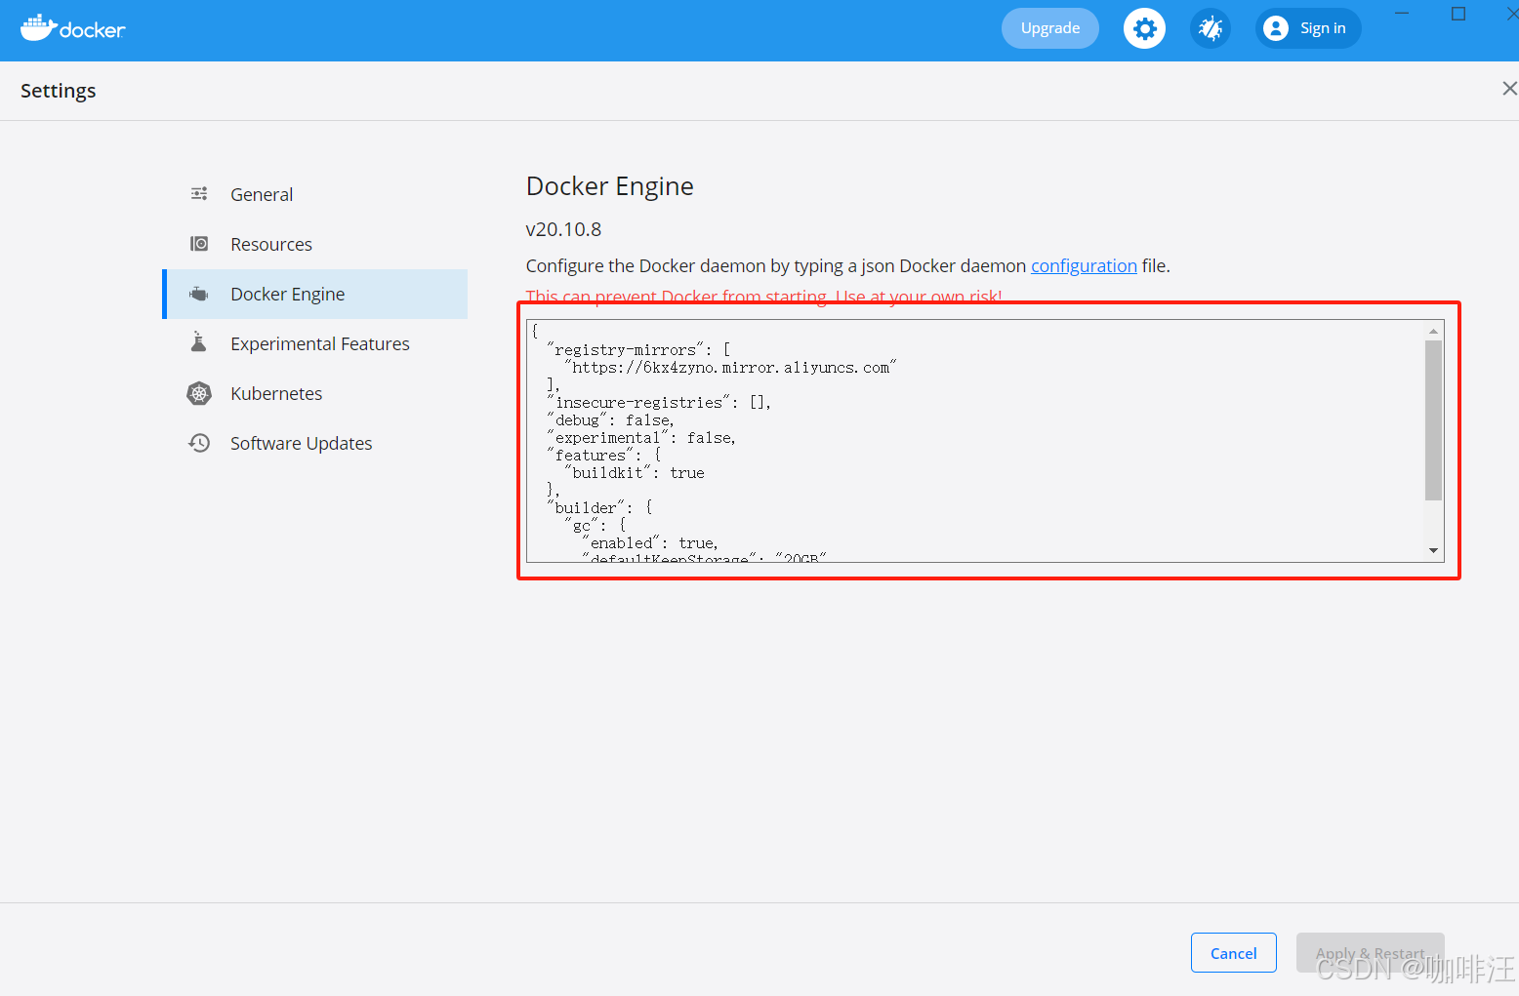
Task: Click the Software Updates clock icon
Action: coord(199,443)
